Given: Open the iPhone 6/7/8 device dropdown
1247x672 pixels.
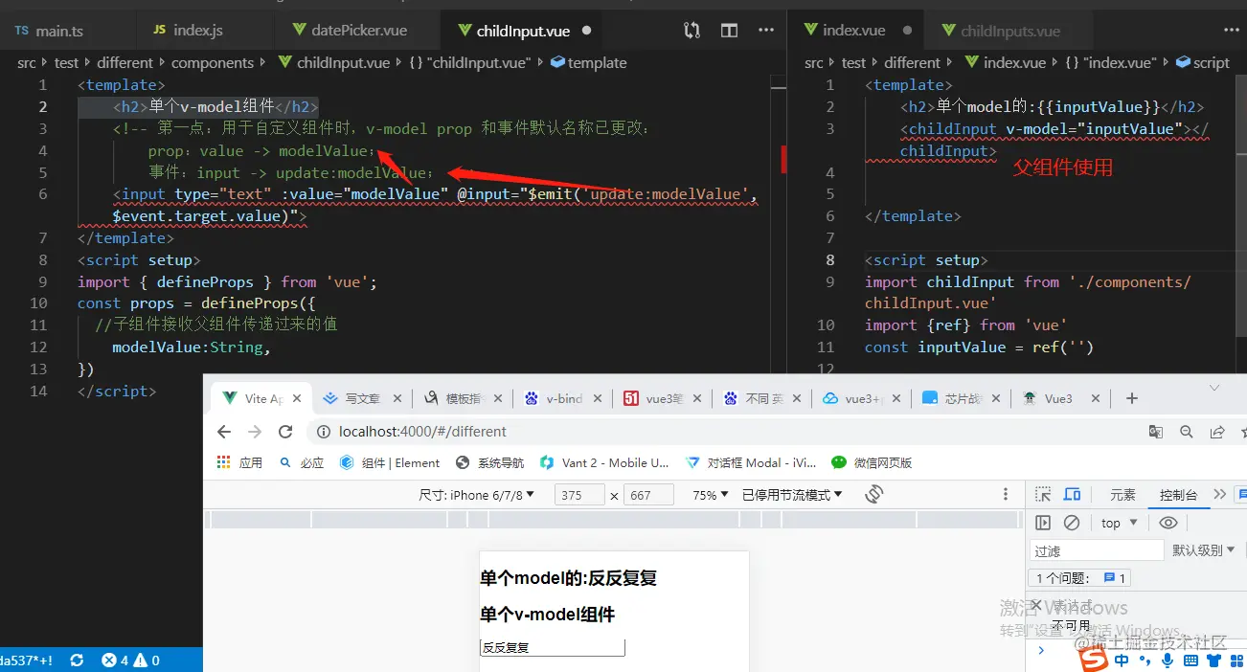Looking at the screenshot, I should 476,494.
